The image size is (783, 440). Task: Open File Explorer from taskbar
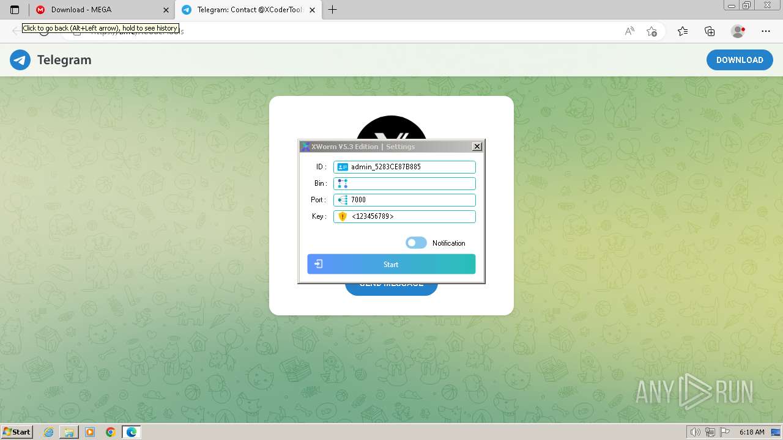[69, 432]
